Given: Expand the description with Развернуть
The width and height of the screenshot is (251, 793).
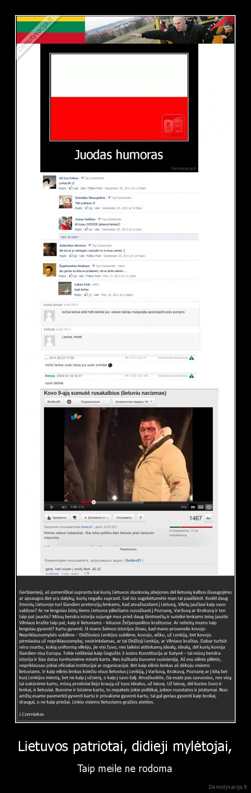Looking at the screenshot, I should coord(128,549).
